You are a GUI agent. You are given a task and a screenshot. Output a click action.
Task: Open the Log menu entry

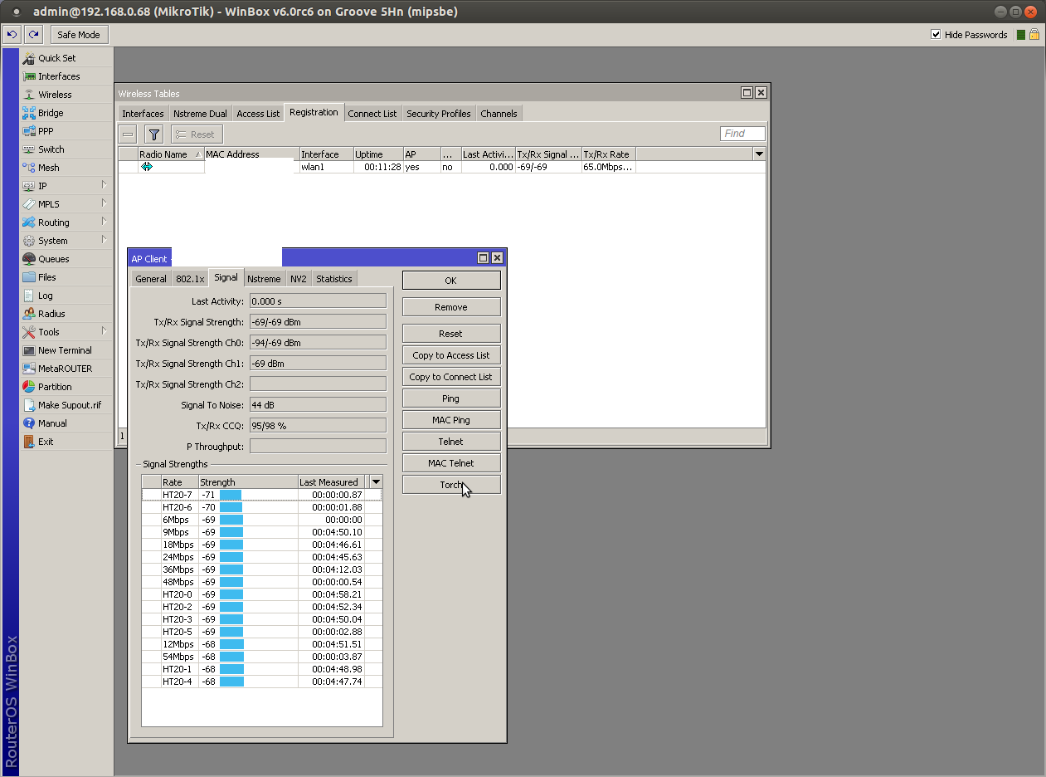(x=45, y=296)
